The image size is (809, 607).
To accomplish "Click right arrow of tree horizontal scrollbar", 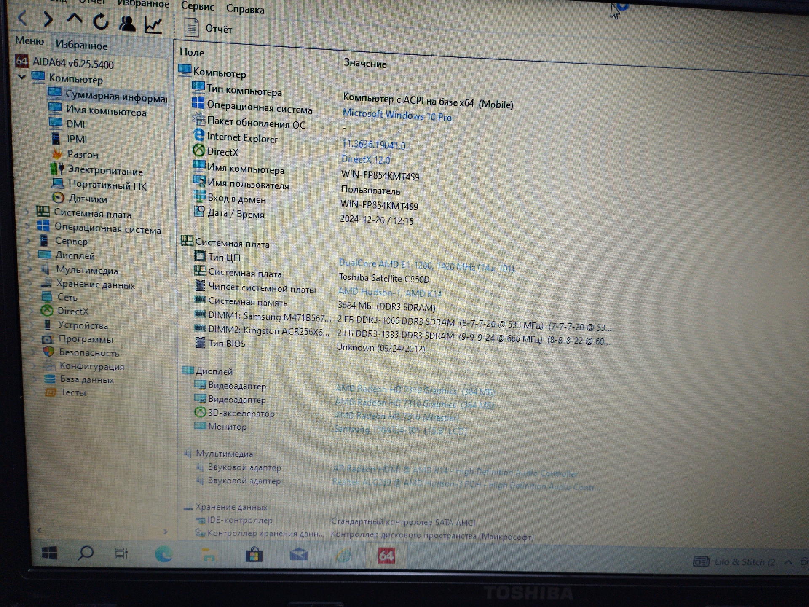I will 165,532.
